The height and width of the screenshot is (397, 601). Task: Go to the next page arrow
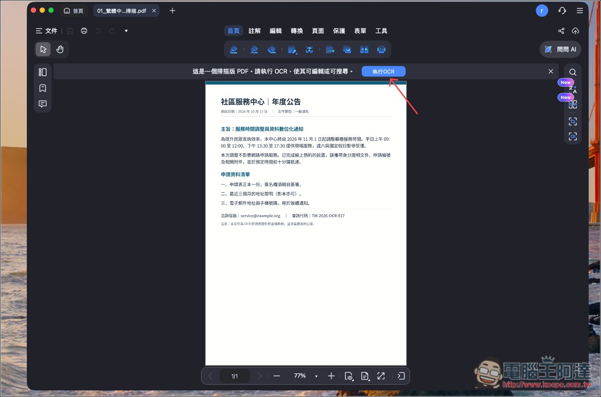tap(260, 376)
